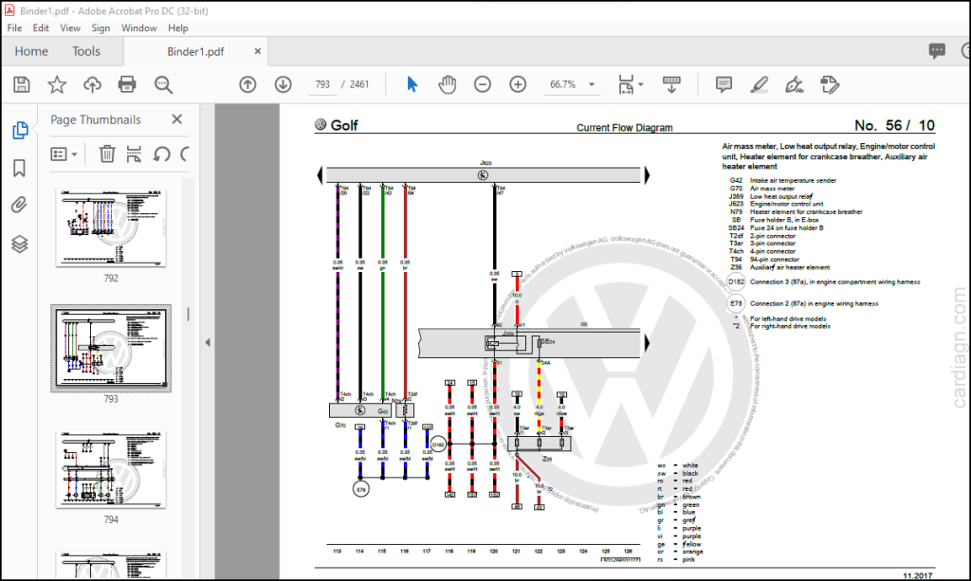Open the Home view

tap(31, 51)
